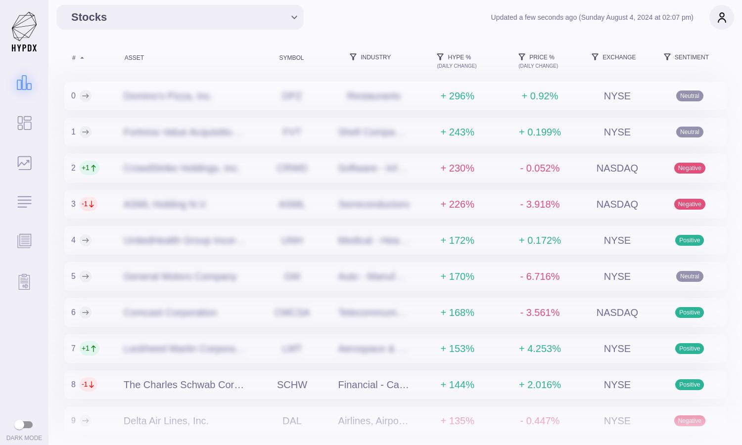Click the HYPE % column header label
Screen dimensions: 742x445
coord(460,57)
